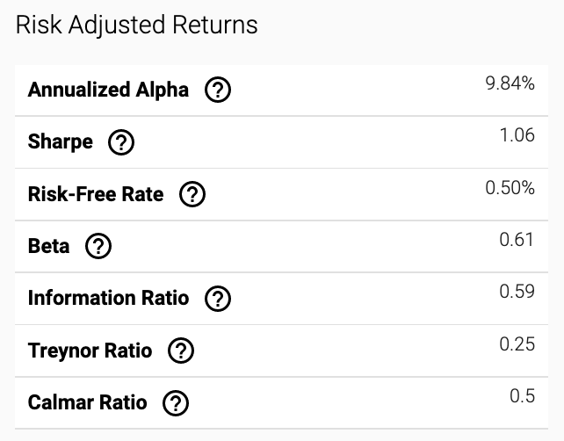Show help for Risk-Free Rate

[x=192, y=194]
